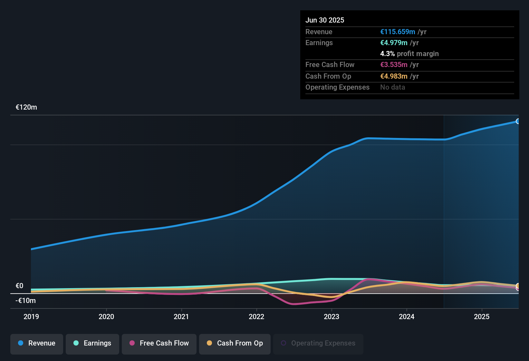Viewport: 529px width, 361px height.
Task: Click the 2019 x-axis label
Action: coord(31,317)
